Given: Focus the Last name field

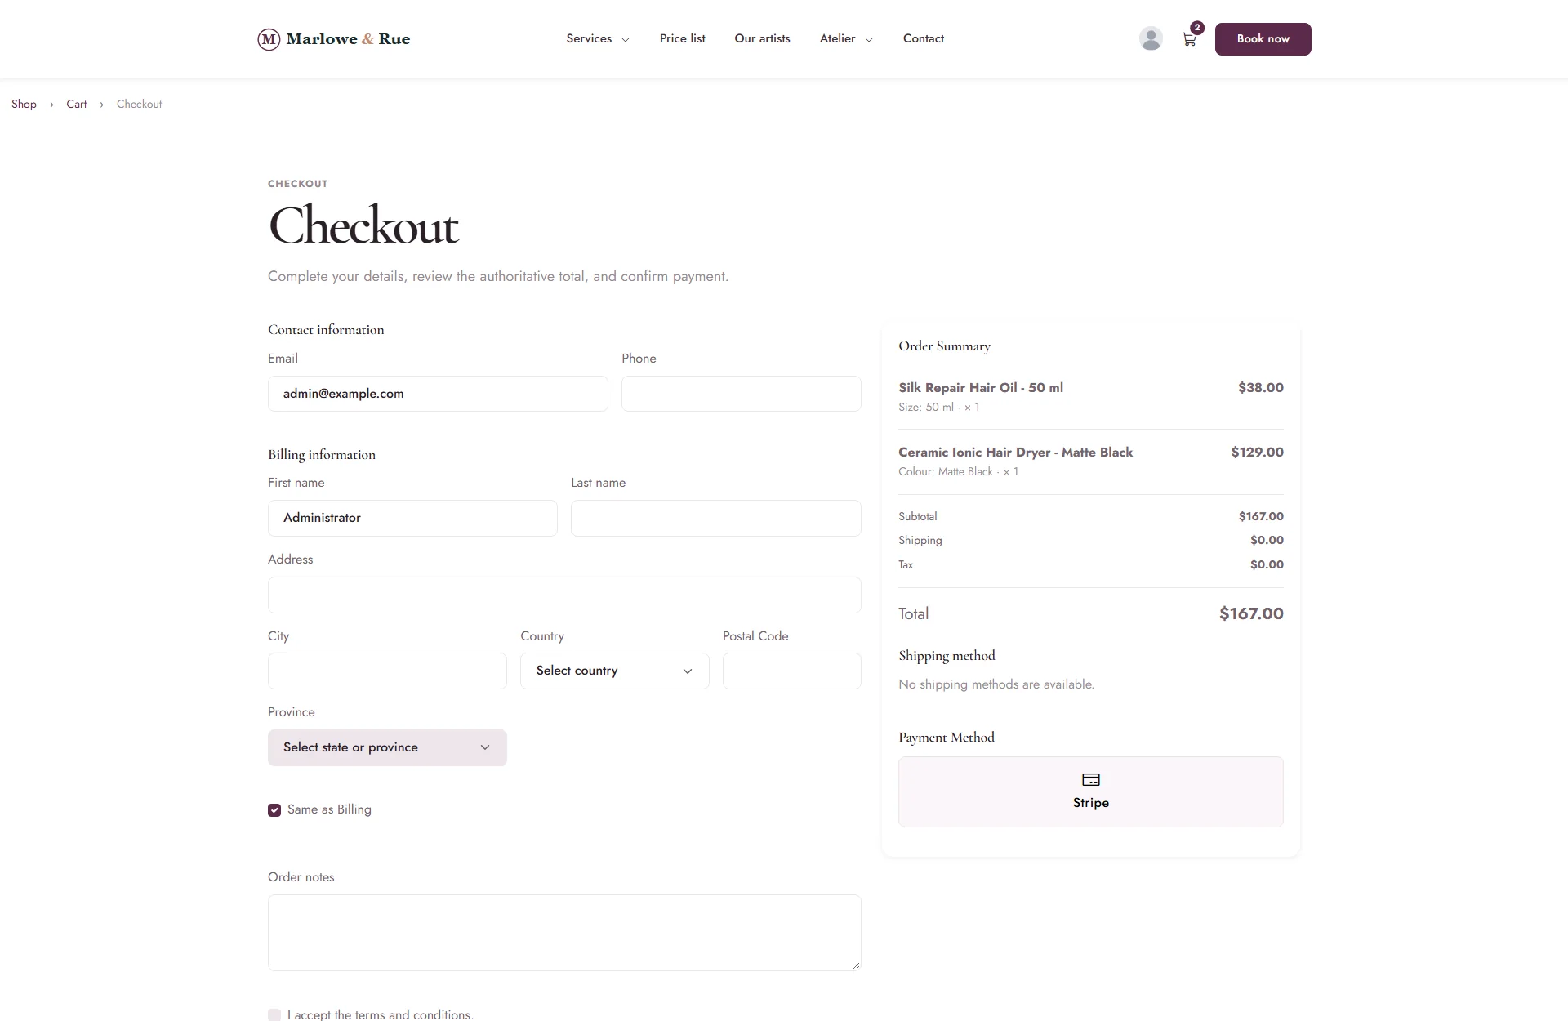Looking at the screenshot, I should 716,518.
